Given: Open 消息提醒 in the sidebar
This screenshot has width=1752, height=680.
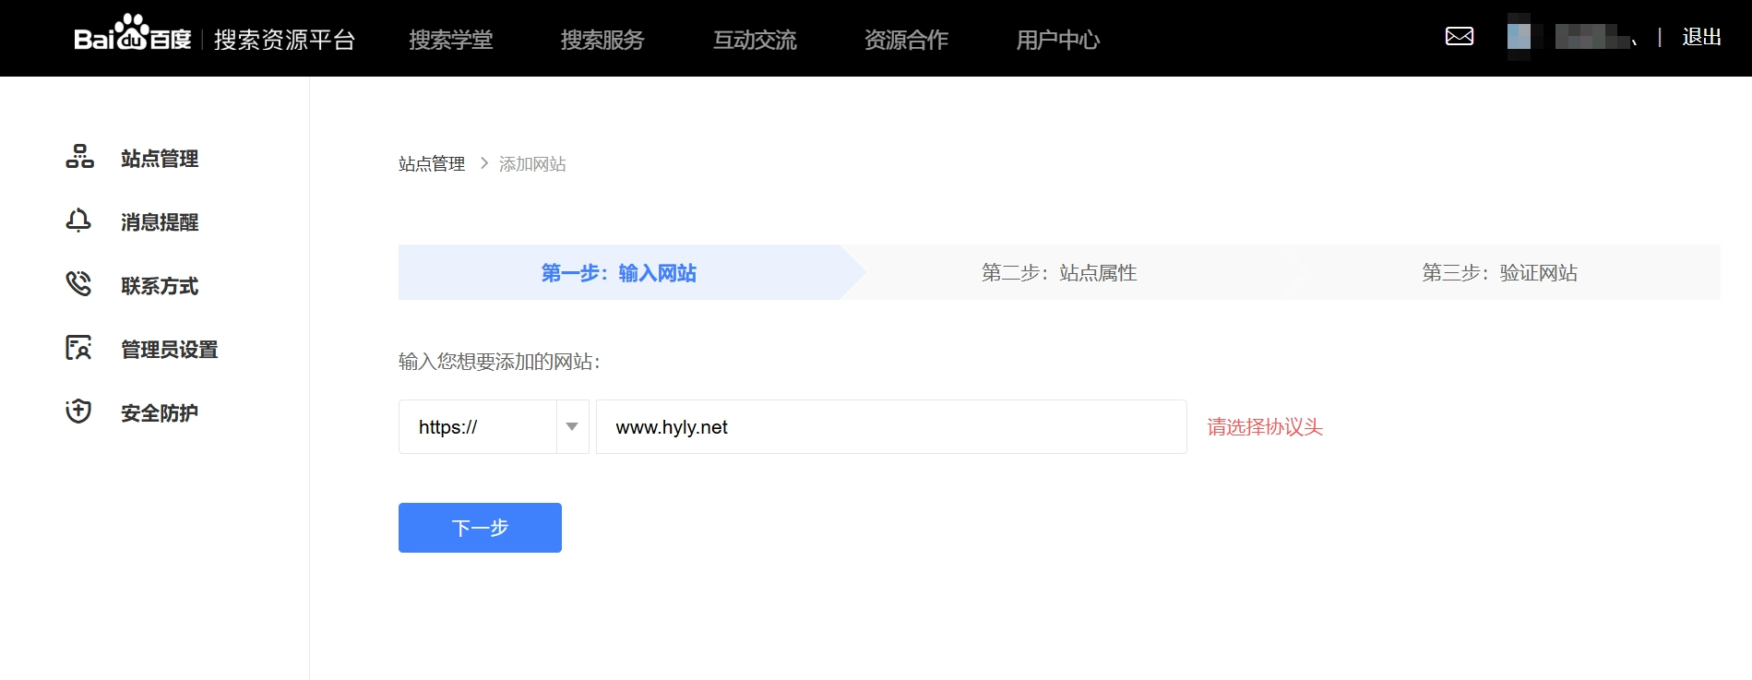Looking at the screenshot, I should tap(160, 222).
